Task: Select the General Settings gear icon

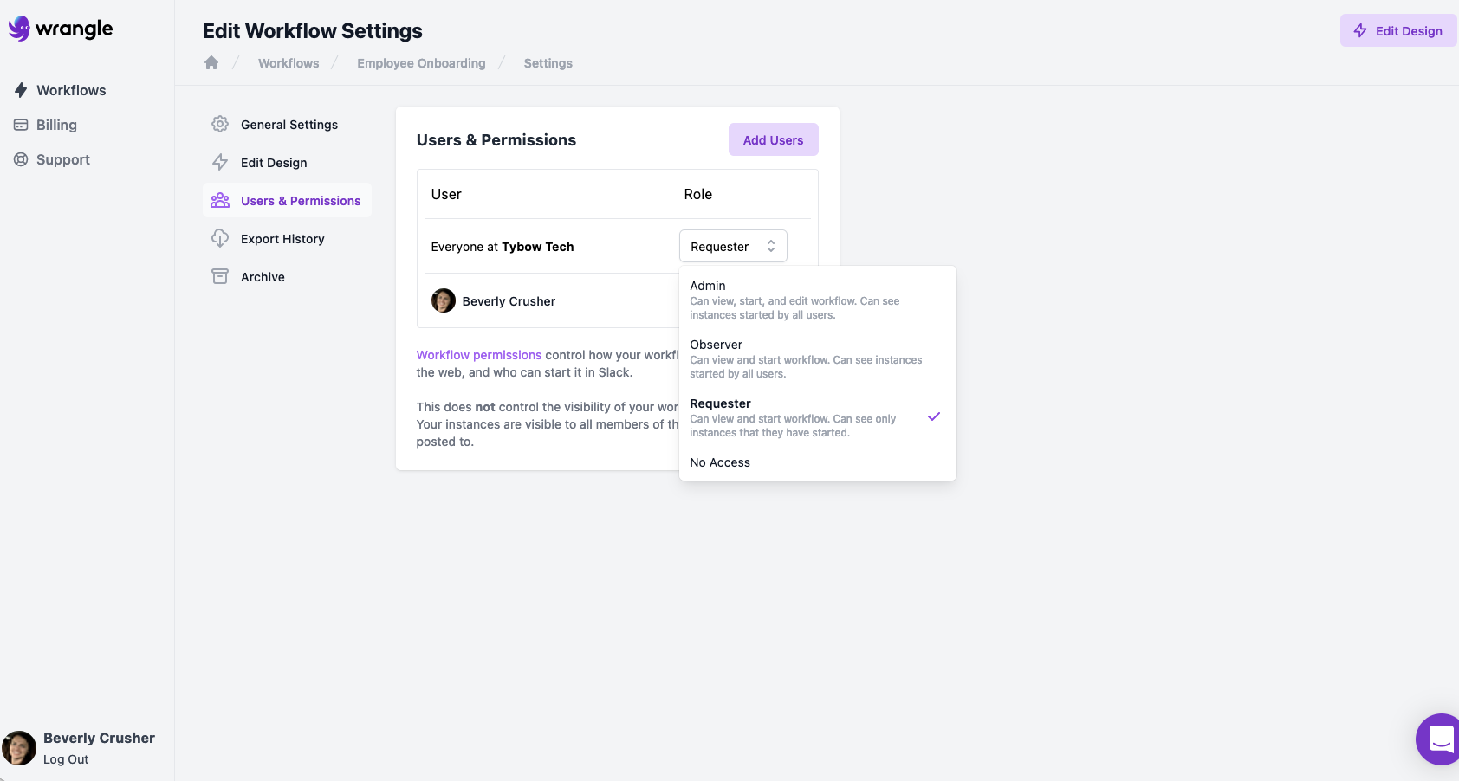Action: pyautogui.click(x=221, y=124)
